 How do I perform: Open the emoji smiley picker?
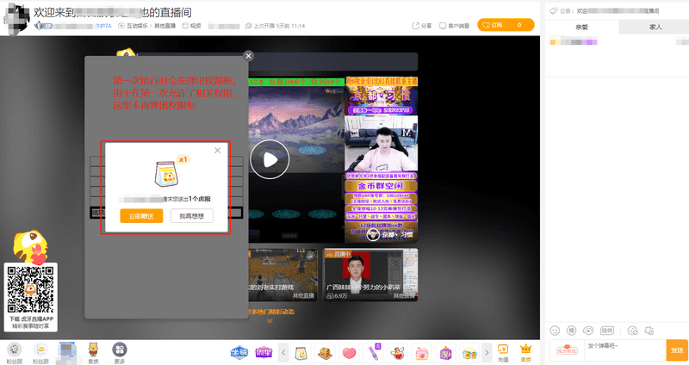click(x=555, y=331)
